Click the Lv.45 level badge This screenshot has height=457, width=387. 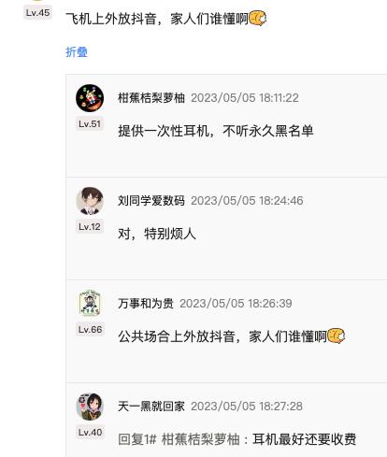pos(38,13)
